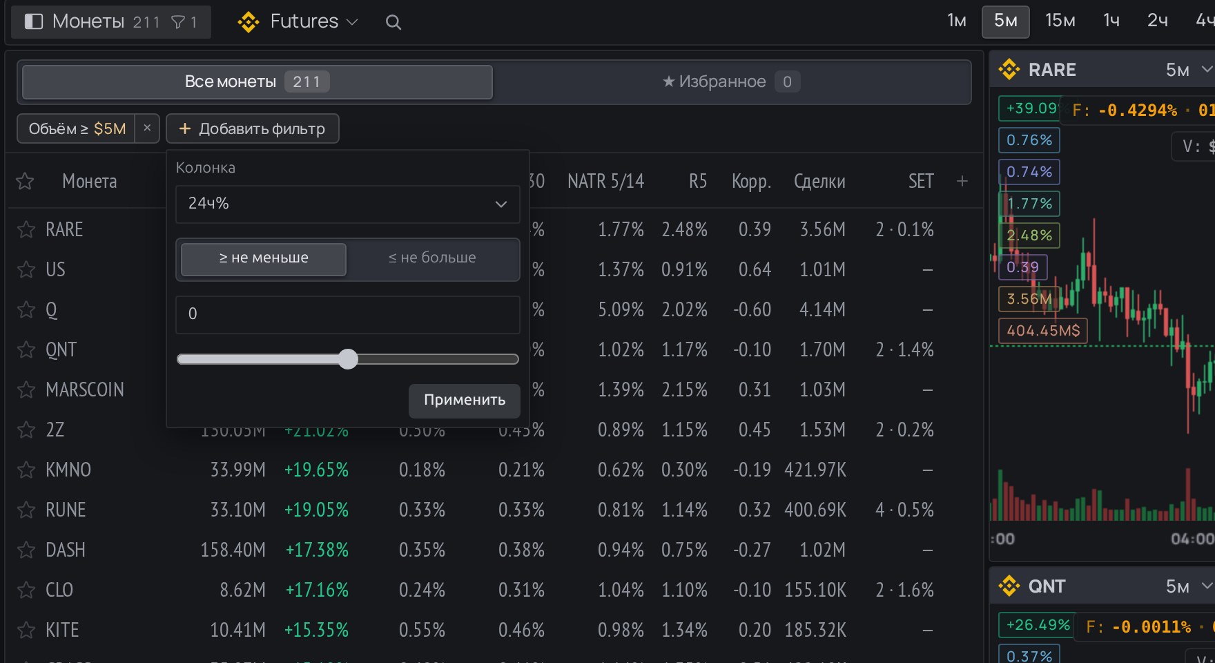
Task: Click the star icon for DASH
Action: (26, 550)
